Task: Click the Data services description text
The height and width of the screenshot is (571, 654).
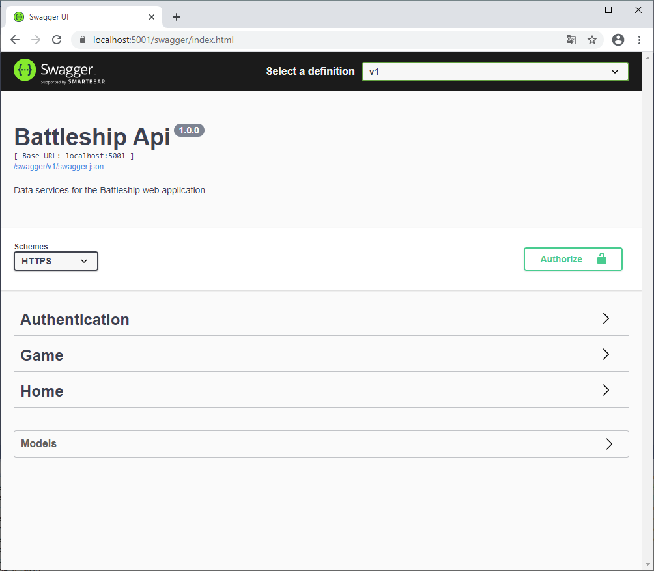Action: pos(109,191)
